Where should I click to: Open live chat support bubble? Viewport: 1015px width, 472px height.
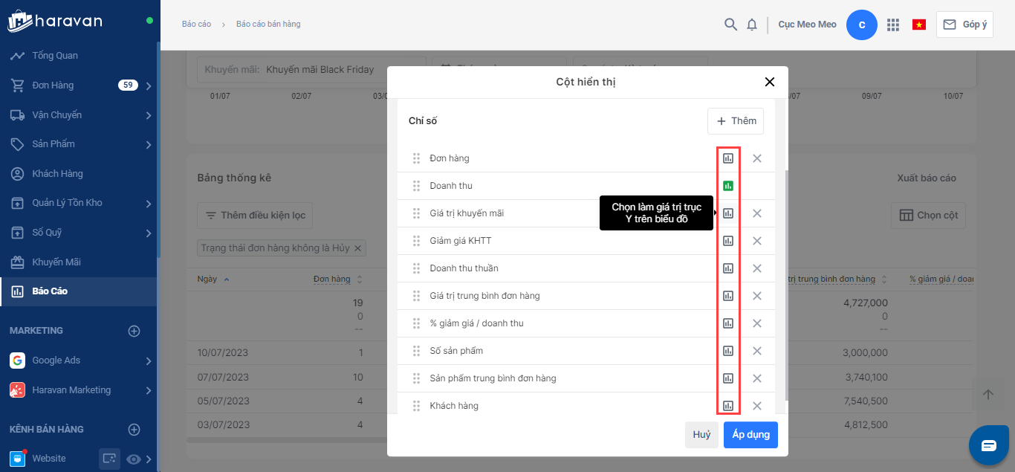(988, 445)
